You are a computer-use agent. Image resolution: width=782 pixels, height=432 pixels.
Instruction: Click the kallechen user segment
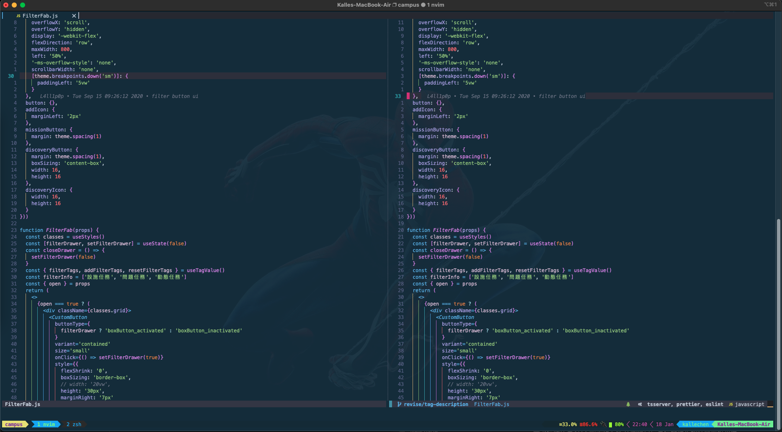click(x=695, y=424)
